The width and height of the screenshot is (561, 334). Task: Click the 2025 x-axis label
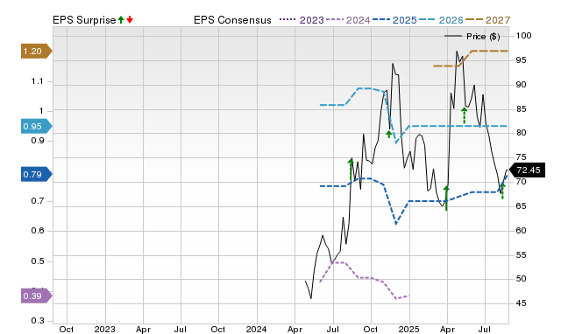[409, 329]
